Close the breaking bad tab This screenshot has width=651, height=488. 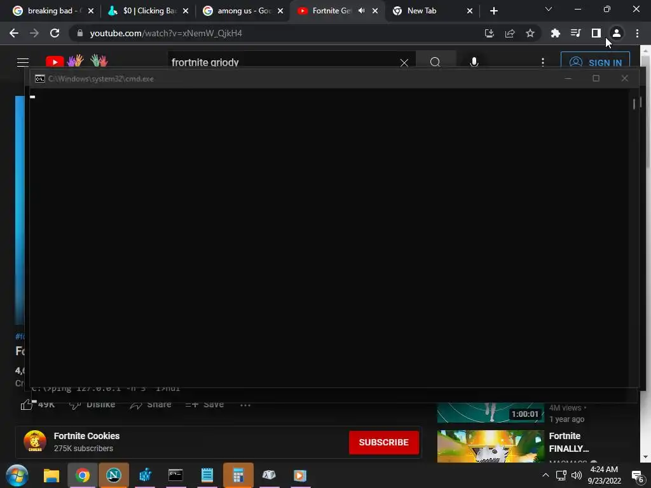91,11
